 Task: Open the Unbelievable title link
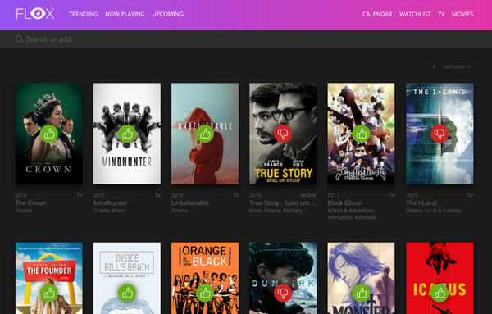[190, 203]
